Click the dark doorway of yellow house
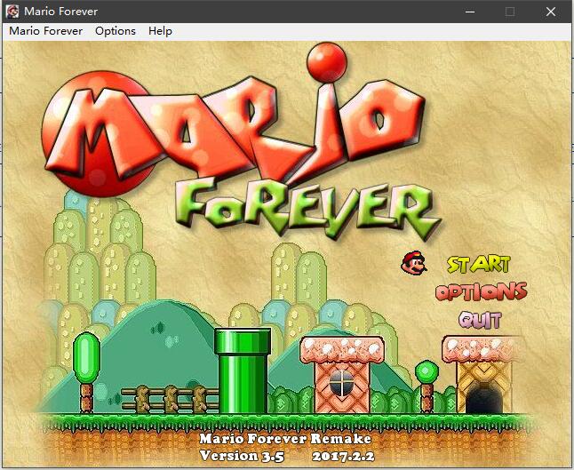Viewport: 574px width, 470px height. (x=484, y=398)
